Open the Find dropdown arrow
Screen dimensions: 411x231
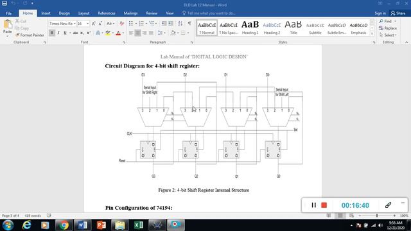point(396,21)
